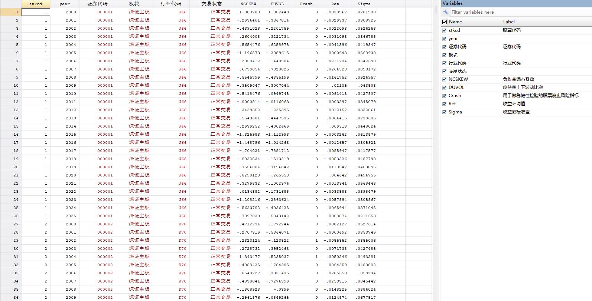This screenshot has width=592, height=301.
Task: Select the Ret column header
Action: (335, 4)
